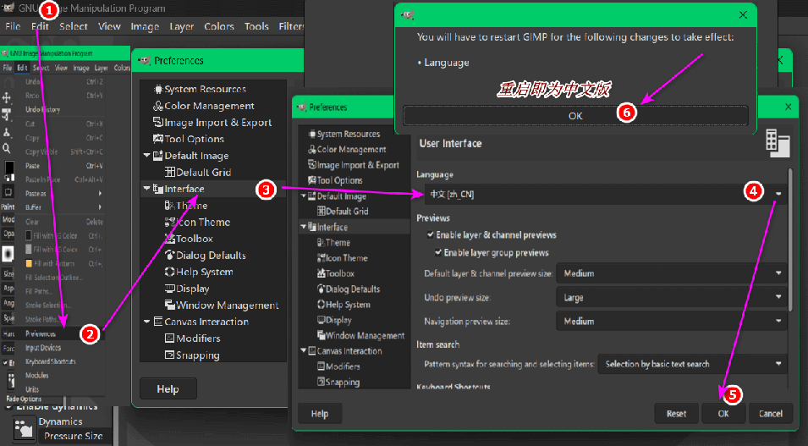Select Icon Theme icon in front Preferences tree
This screenshot has width=808, height=446.
[x=321, y=258]
